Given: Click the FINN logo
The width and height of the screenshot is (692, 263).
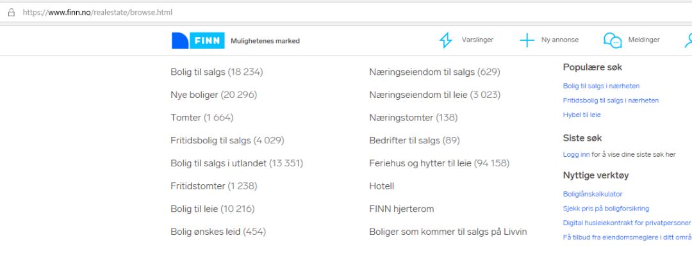Looking at the screenshot, I should [x=198, y=40].
